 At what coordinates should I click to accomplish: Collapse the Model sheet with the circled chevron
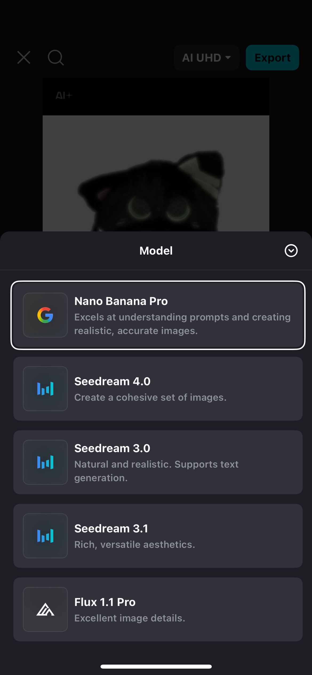pyautogui.click(x=291, y=250)
